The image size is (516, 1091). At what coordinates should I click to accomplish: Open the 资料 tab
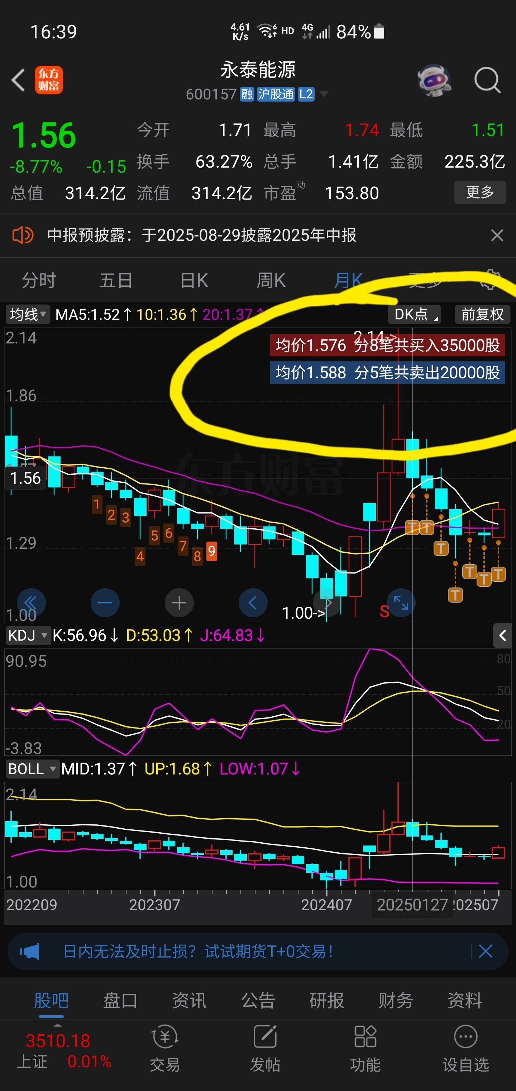pos(465,1000)
